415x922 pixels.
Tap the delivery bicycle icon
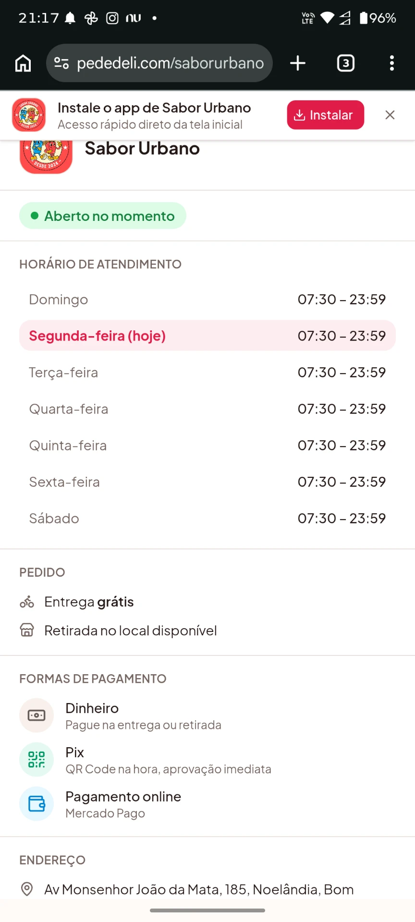point(27,602)
